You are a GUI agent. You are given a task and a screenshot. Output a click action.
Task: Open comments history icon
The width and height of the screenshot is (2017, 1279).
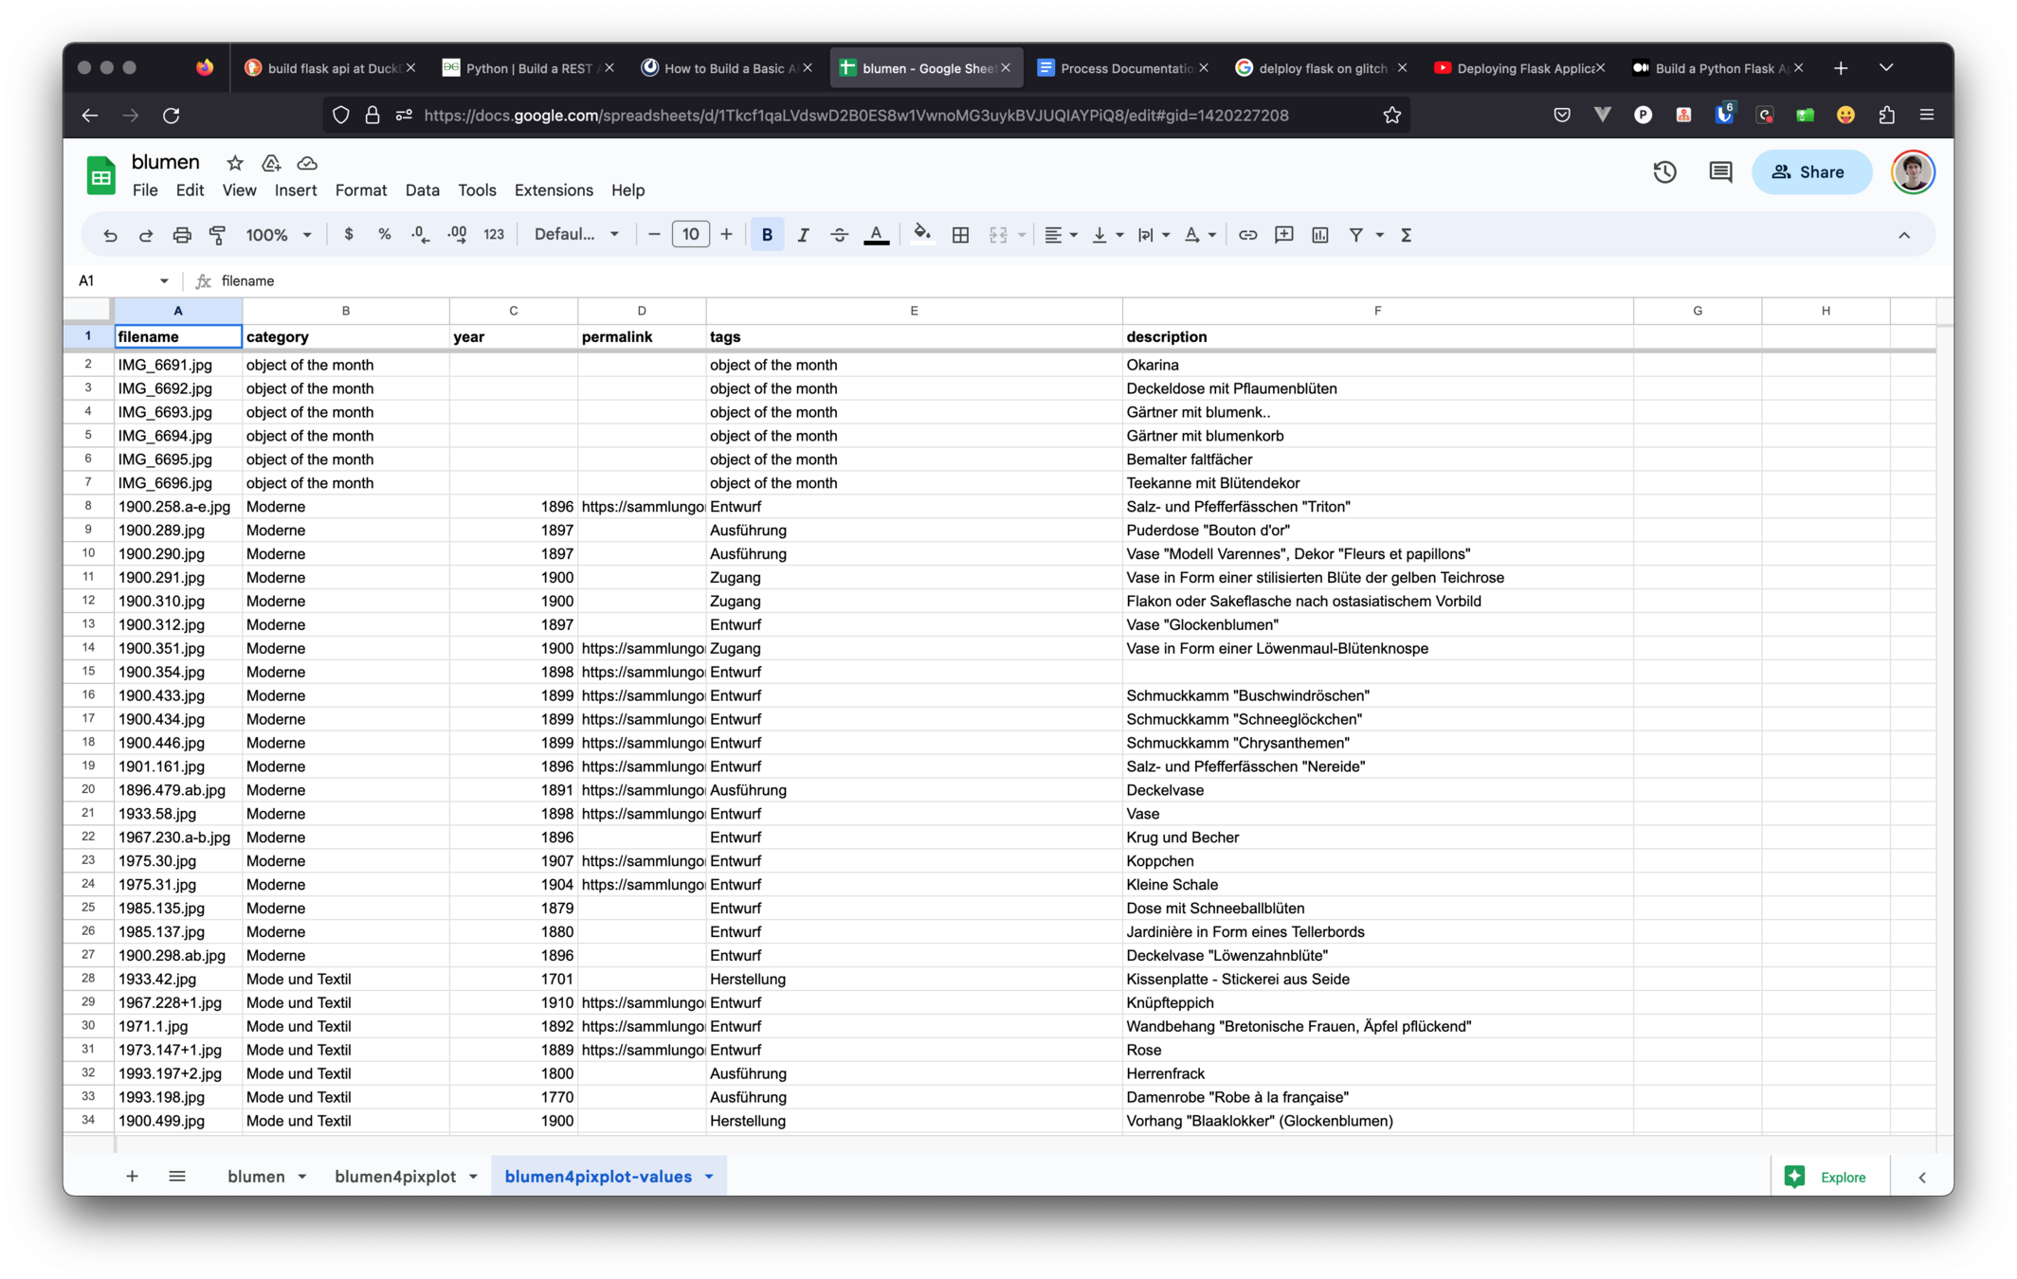[1720, 172]
